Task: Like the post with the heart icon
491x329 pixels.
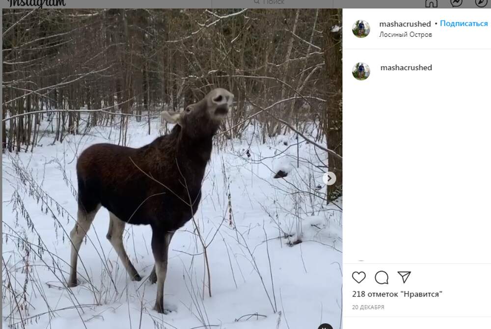Action: [359, 277]
